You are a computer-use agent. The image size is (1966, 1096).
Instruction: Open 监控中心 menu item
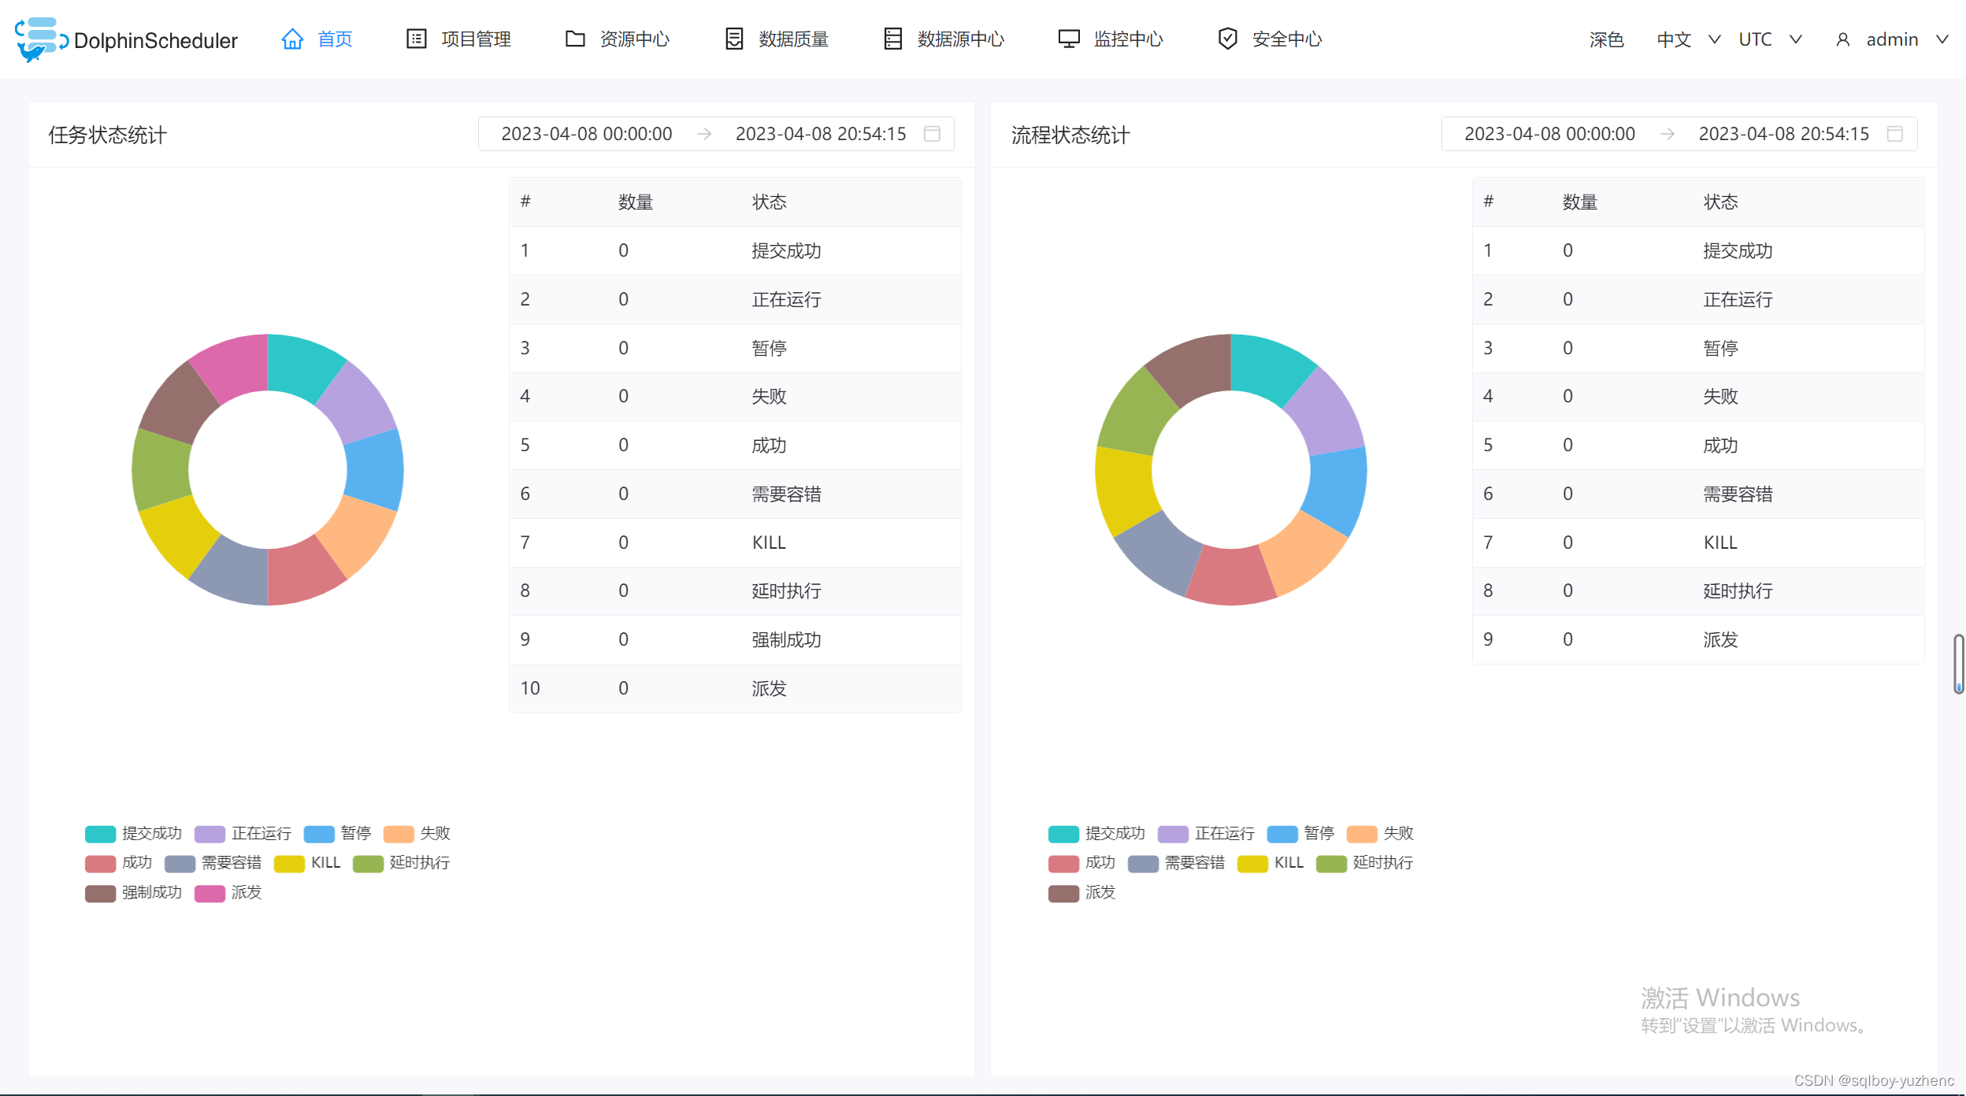1111,39
